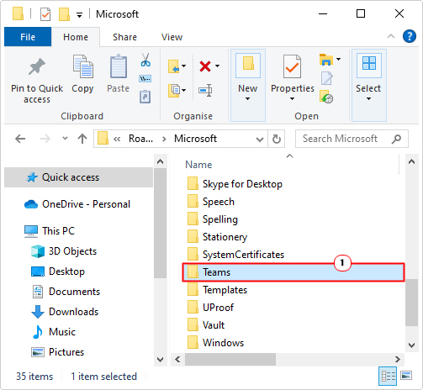The image size is (423, 390).
Task: Go up one folder level arrow
Action: (x=82, y=139)
